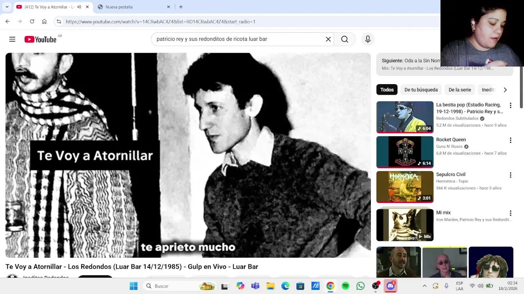Screen dimensions: 524x294
Task: Open the YouTube guide hamburger menu
Action: click(x=12, y=39)
